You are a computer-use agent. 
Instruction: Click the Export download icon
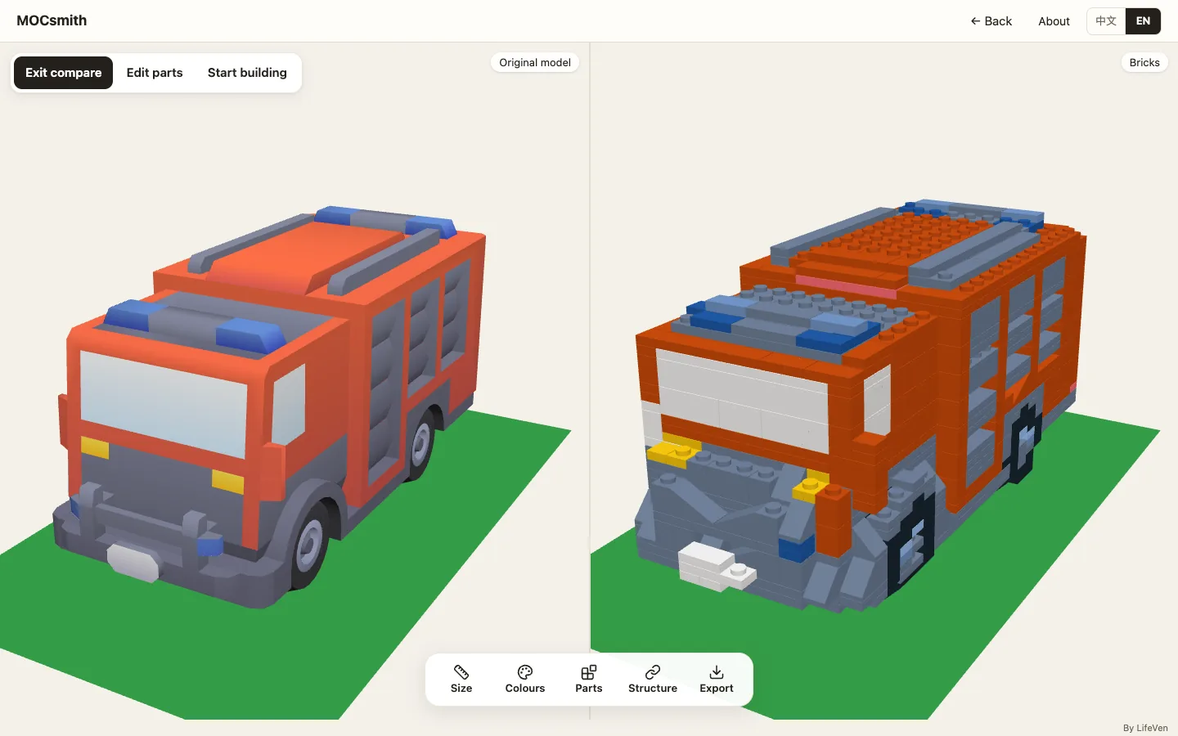717,672
